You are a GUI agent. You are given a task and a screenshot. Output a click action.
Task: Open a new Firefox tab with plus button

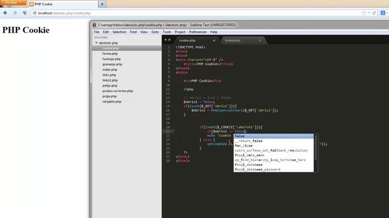102,4
